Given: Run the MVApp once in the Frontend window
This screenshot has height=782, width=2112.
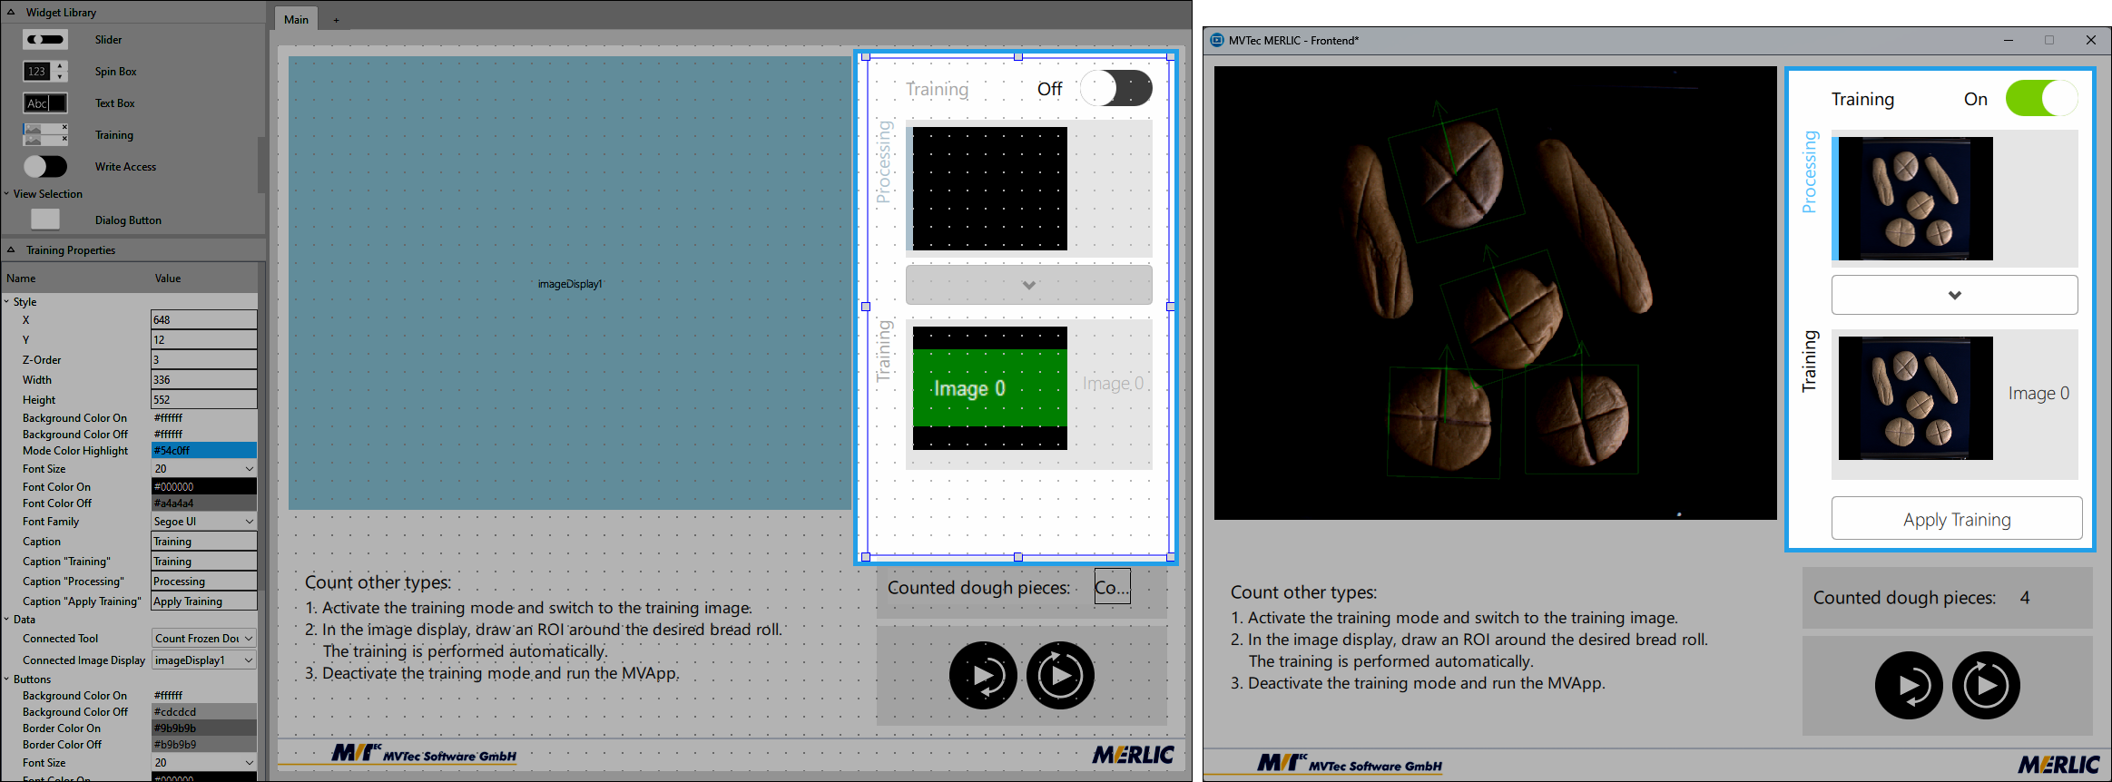Looking at the screenshot, I should [x=1909, y=686].
